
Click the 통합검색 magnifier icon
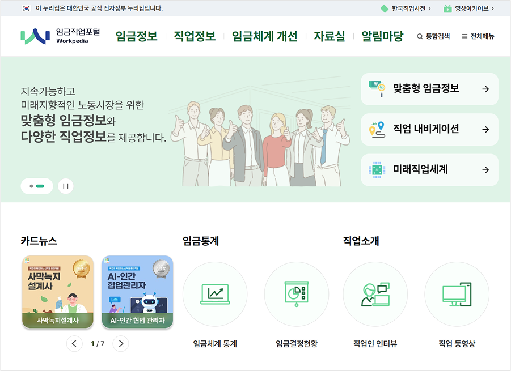420,36
